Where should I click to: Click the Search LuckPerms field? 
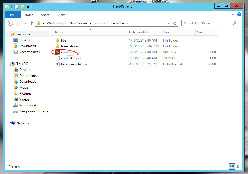click(210, 23)
